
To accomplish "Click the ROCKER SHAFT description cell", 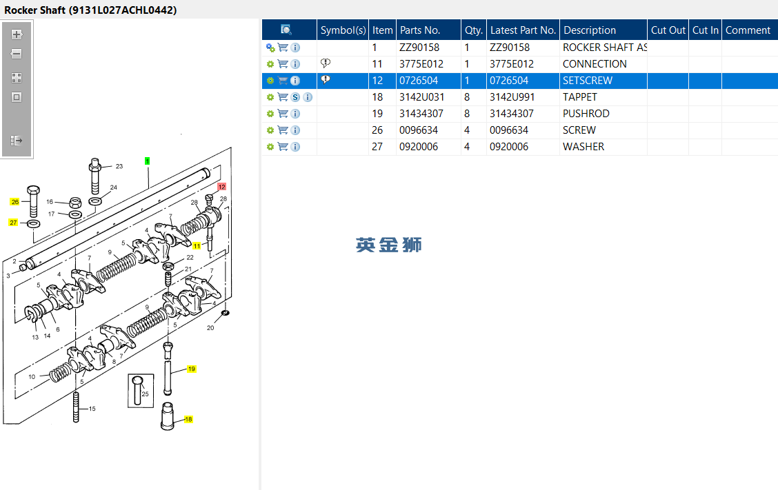I will (x=604, y=48).
